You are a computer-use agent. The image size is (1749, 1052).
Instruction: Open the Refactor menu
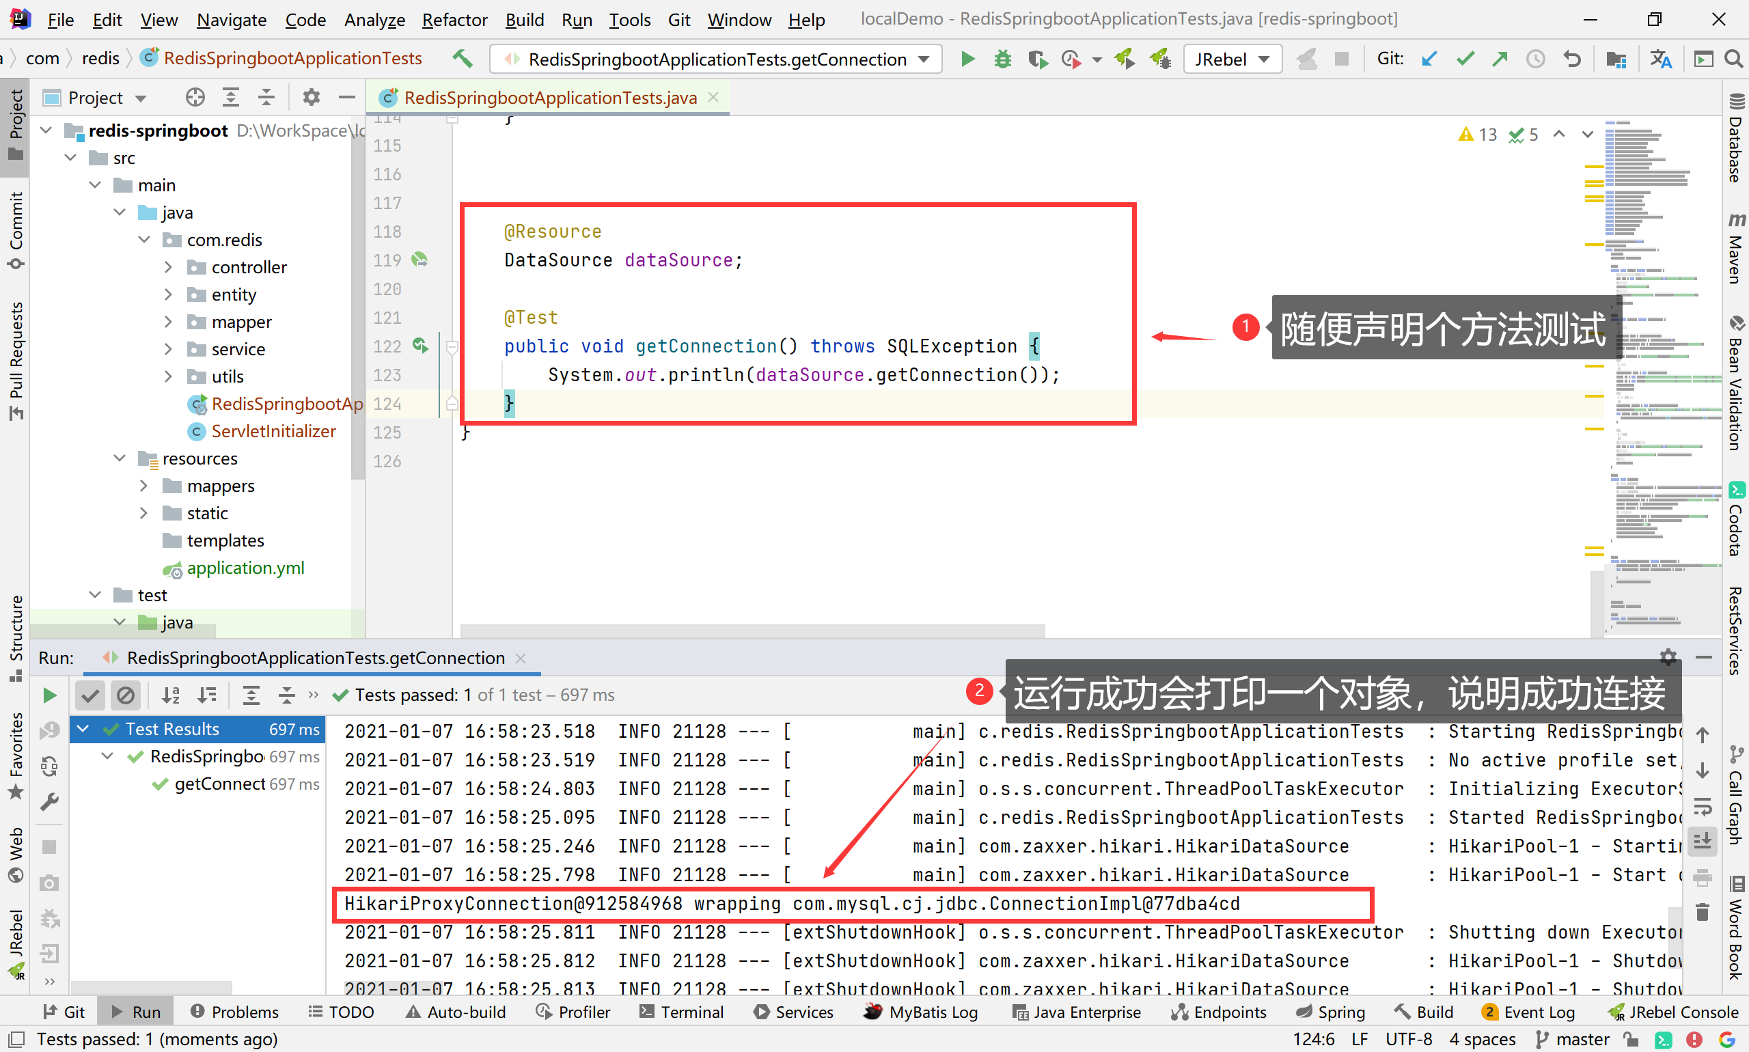point(454,20)
